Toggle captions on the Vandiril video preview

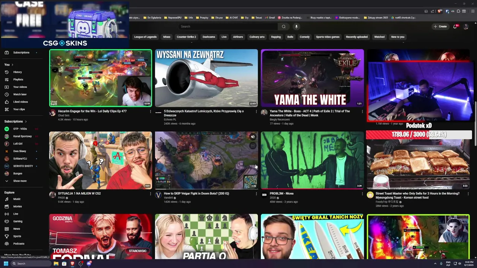point(253,146)
